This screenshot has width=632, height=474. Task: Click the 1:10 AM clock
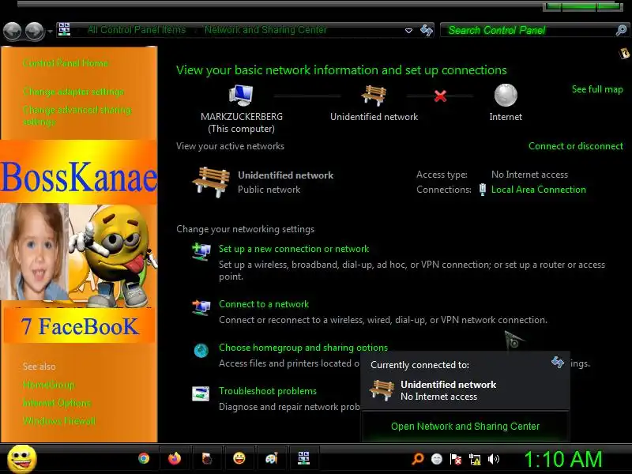coord(562,460)
